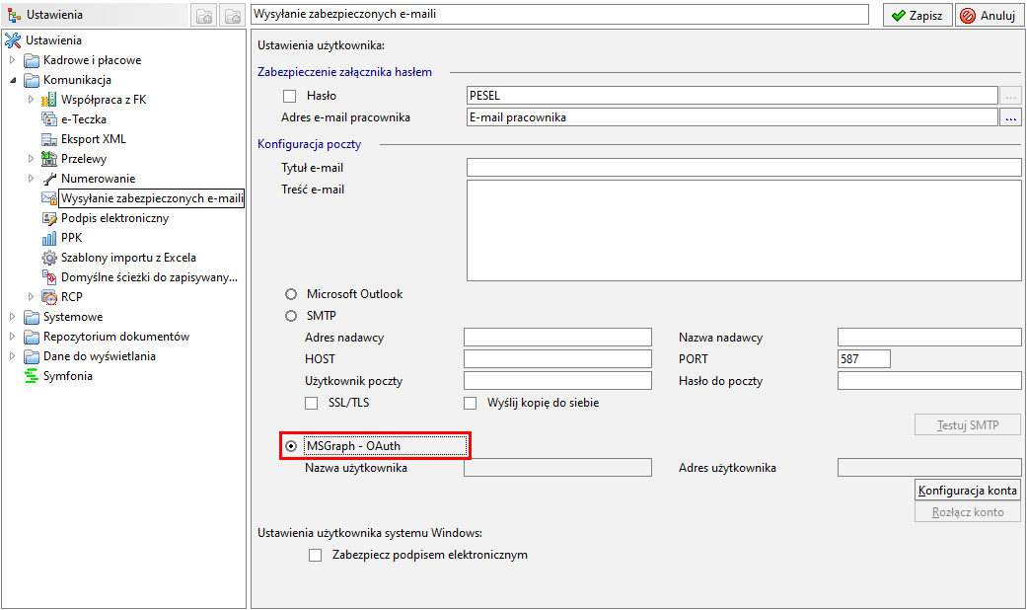Click the Systemowe folder icon
Screen dimensions: 1027x610
[x=32, y=317]
